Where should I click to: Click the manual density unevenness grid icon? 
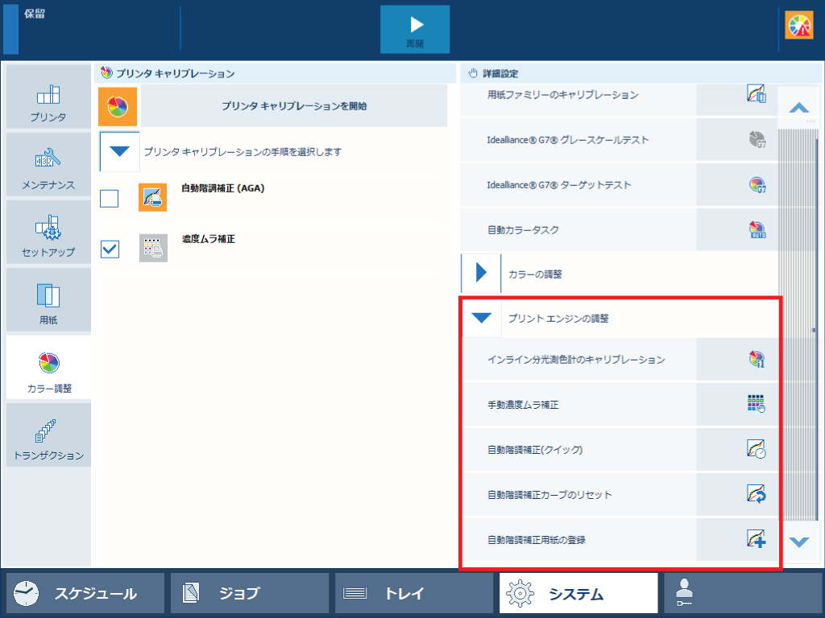[756, 404]
